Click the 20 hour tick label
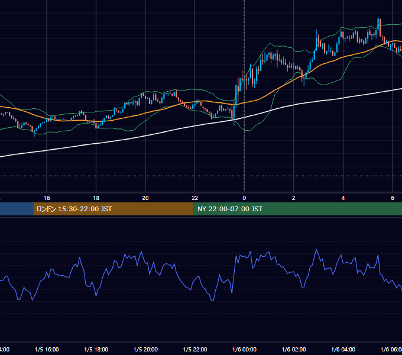The height and width of the screenshot is (355, 402). pyautogui.click(x=145, y=198)
